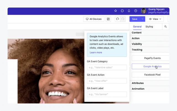Image resolution: width=177 pixels, height=111 pixels.
Task: Click the Save button
Action: pos(135,19)
